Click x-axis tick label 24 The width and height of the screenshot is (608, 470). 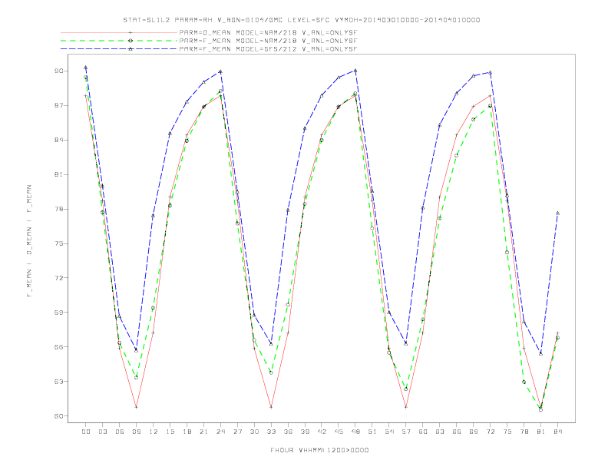pyautogui.click(x=220, y=432)
